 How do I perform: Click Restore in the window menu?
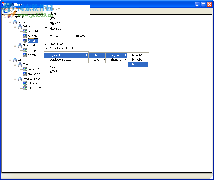point(54,8)
